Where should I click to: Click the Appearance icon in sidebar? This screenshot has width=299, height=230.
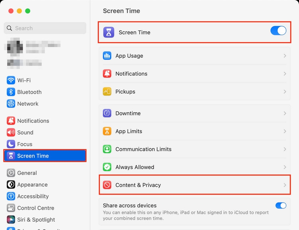coord(11,185)
